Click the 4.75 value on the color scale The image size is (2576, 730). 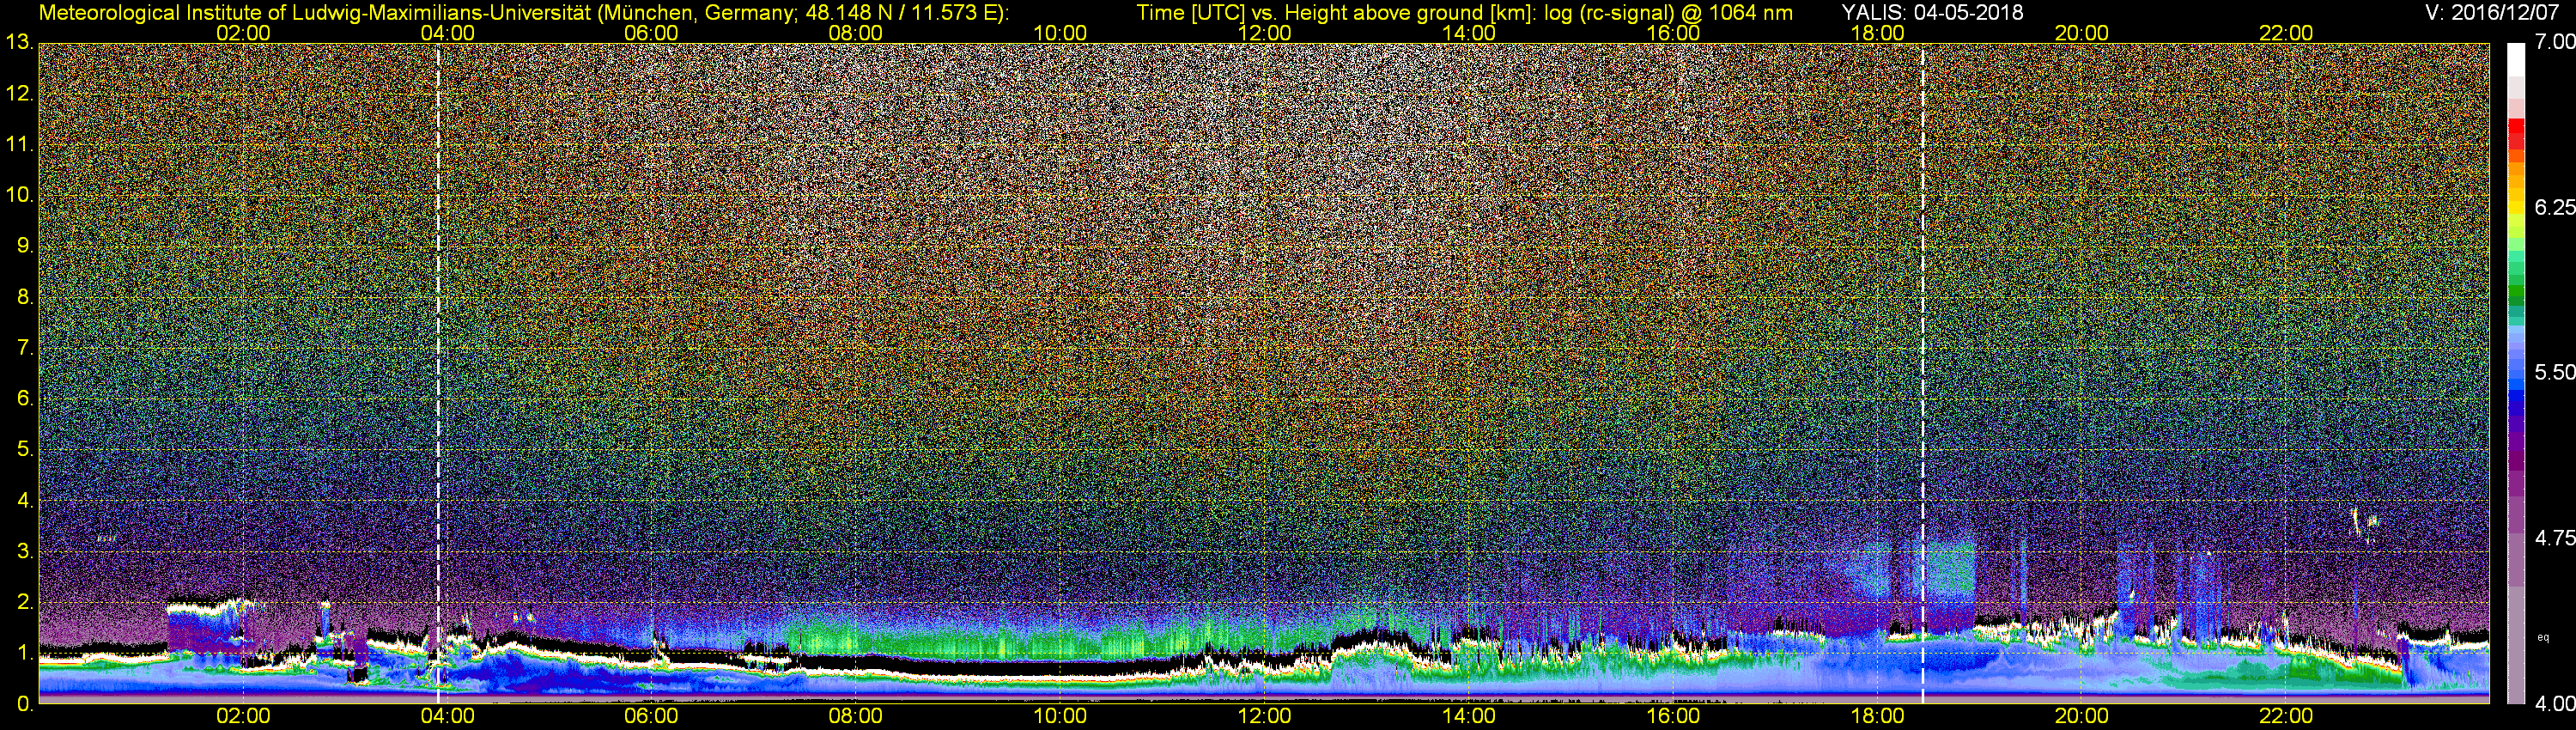pos(2555,538)
